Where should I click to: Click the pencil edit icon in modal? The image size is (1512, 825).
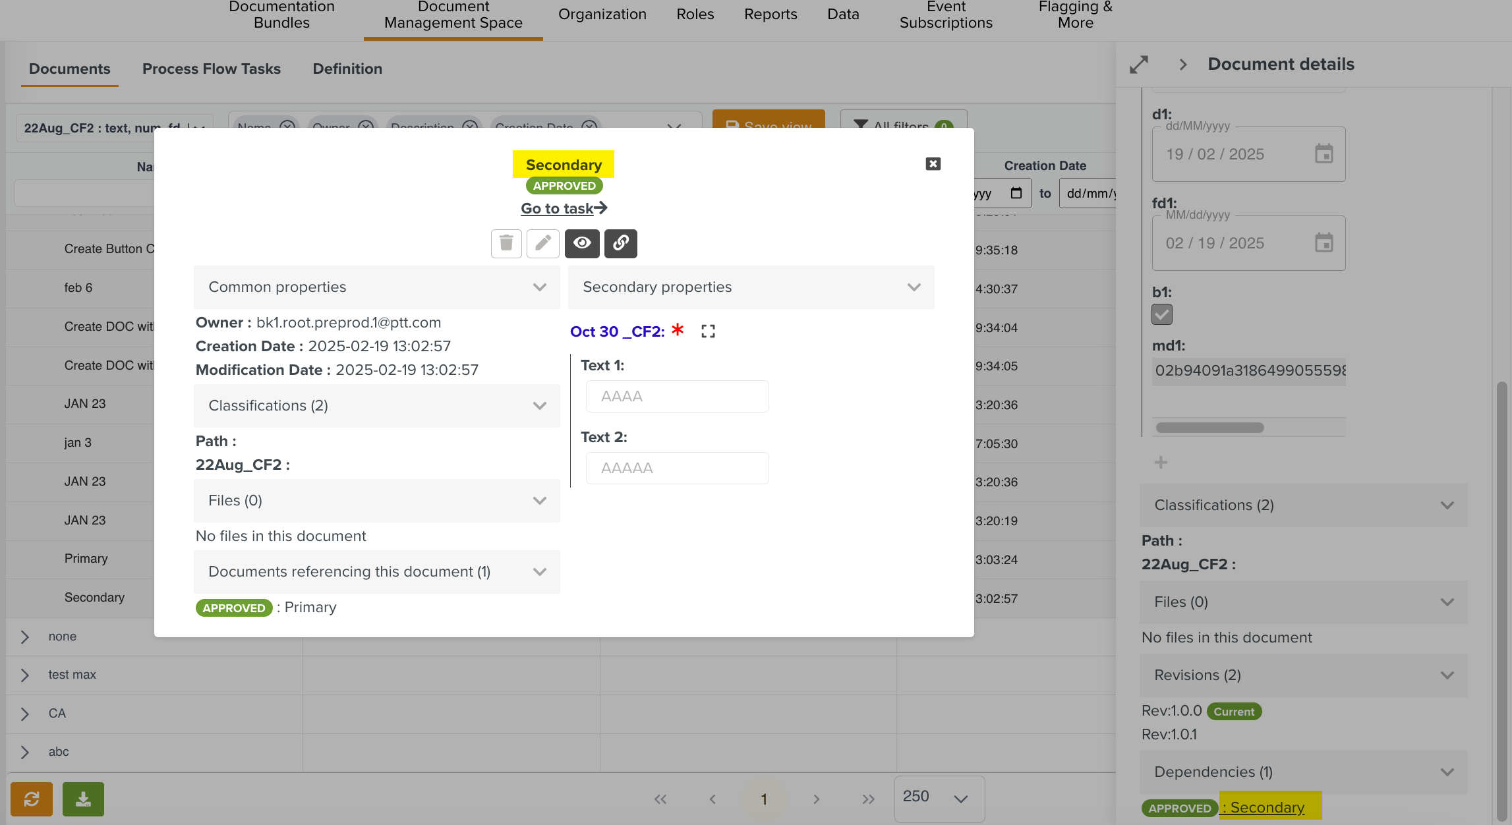click(542, 243)
